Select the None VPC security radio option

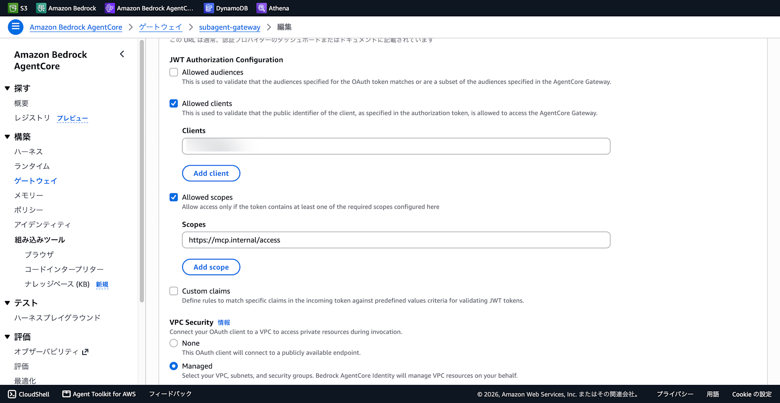click(x=174, y=343)
